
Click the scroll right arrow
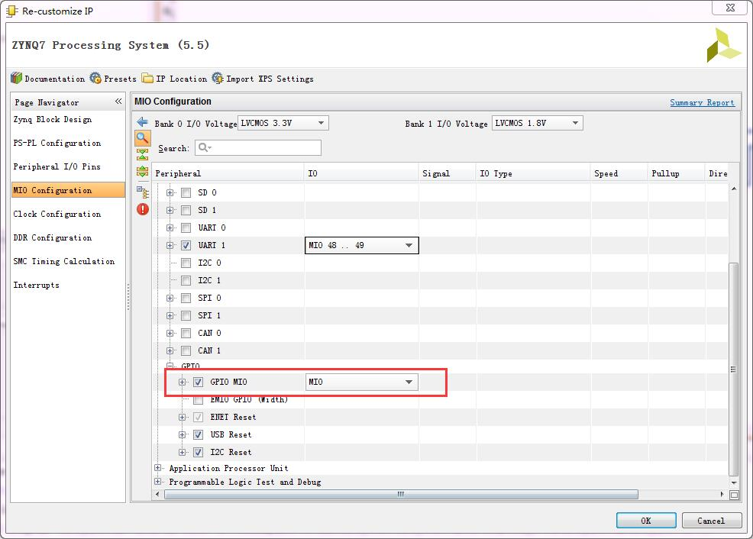722,495
